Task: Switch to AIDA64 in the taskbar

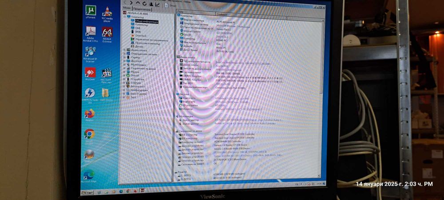Action: coord(142,191)
